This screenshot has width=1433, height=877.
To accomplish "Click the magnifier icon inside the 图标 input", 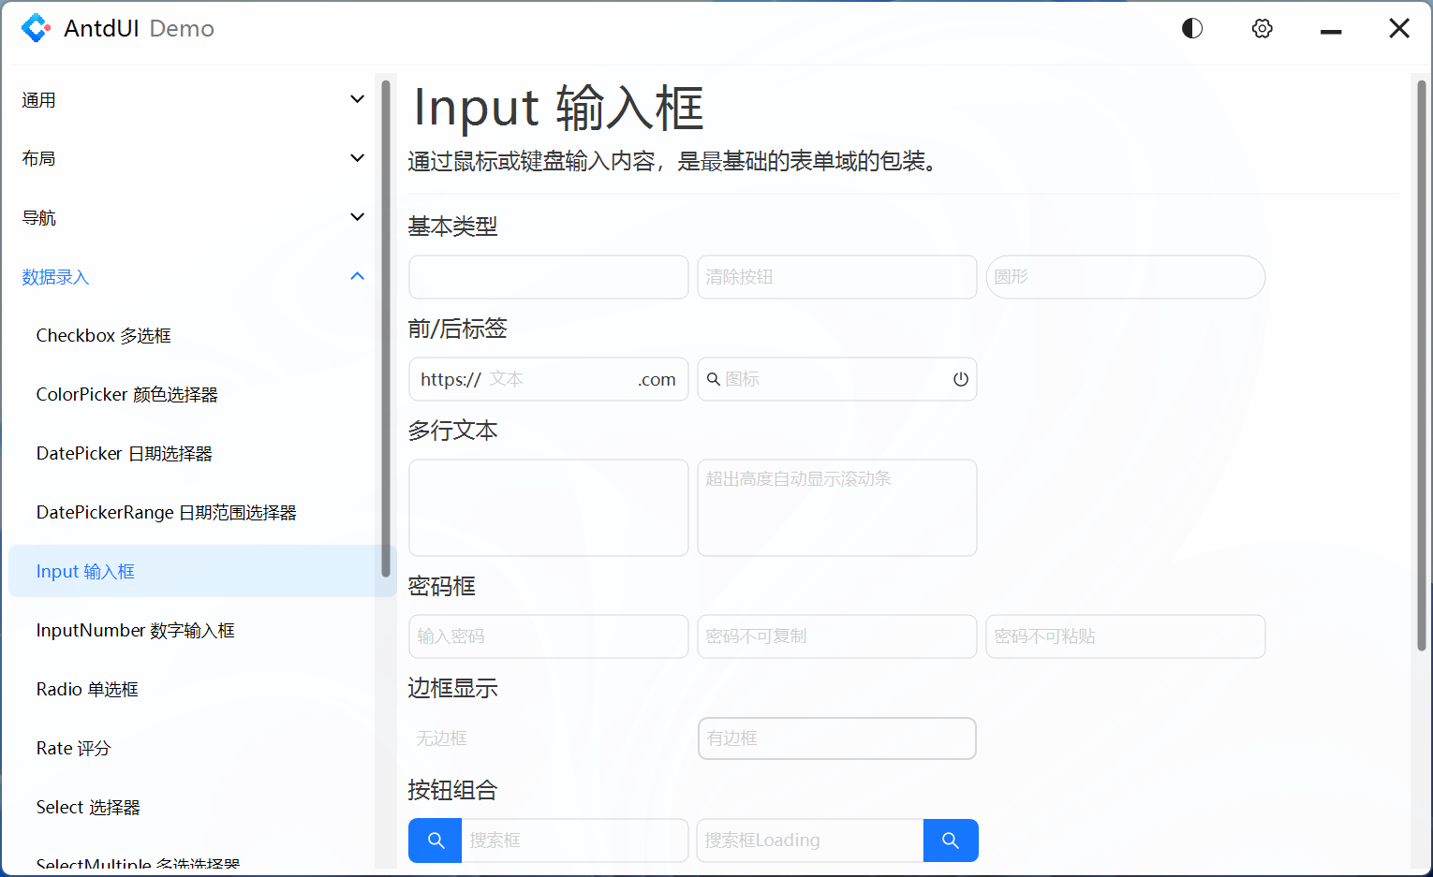I will [x=715, y=379].
